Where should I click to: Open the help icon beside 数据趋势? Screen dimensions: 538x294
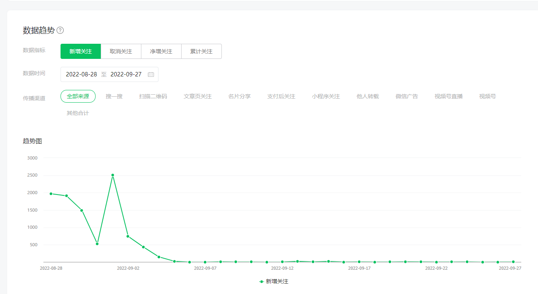60,30
